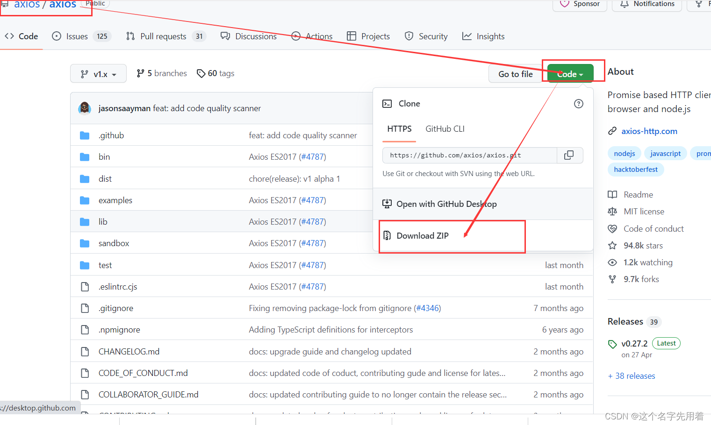Viewport: 711px width, 425px height.
Task: Click the .github folder icon
Action: pyautogui.click(x=85, y=135)
